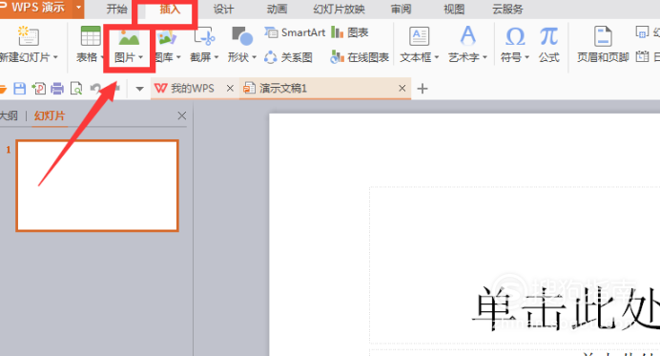This screenshot has height=356, width=660.
Task: Click the 页眉和页脚 header and footer icon
Action: tap(603, 36)
